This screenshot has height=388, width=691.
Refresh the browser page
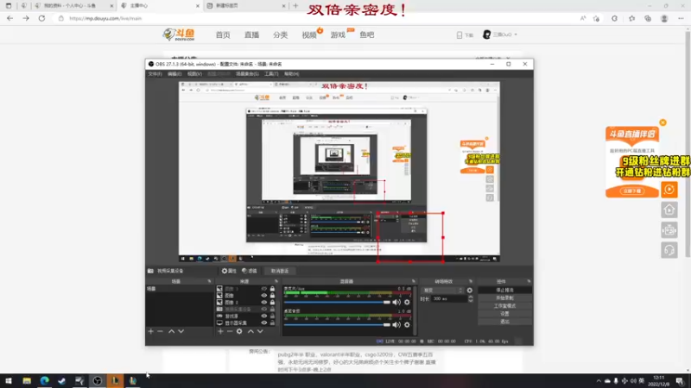click(41, 18)
